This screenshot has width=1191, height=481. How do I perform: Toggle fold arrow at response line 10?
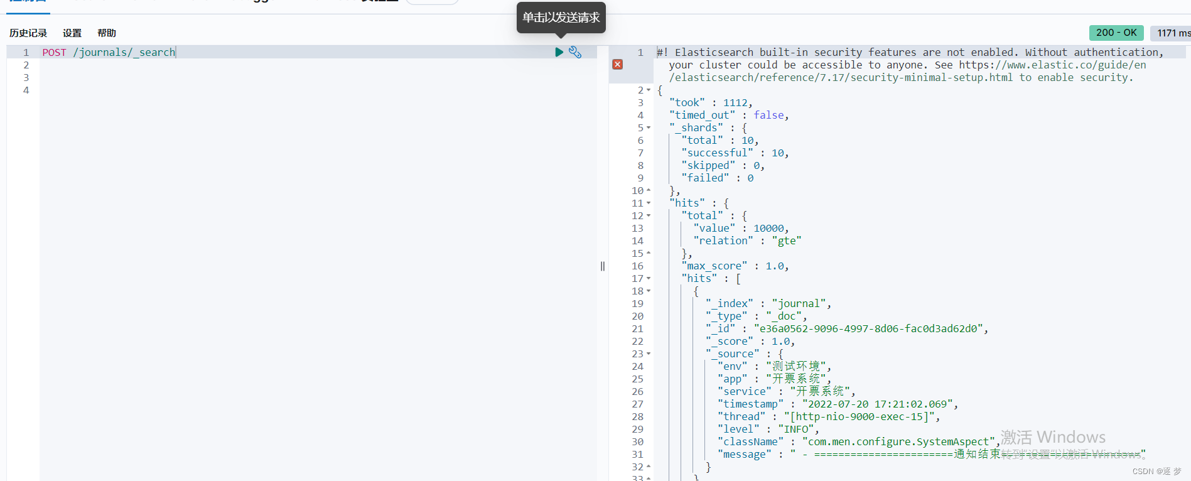tap(649, 190)
